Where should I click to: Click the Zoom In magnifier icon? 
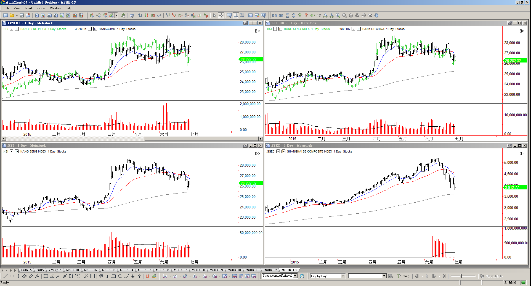tap(338, 15)
